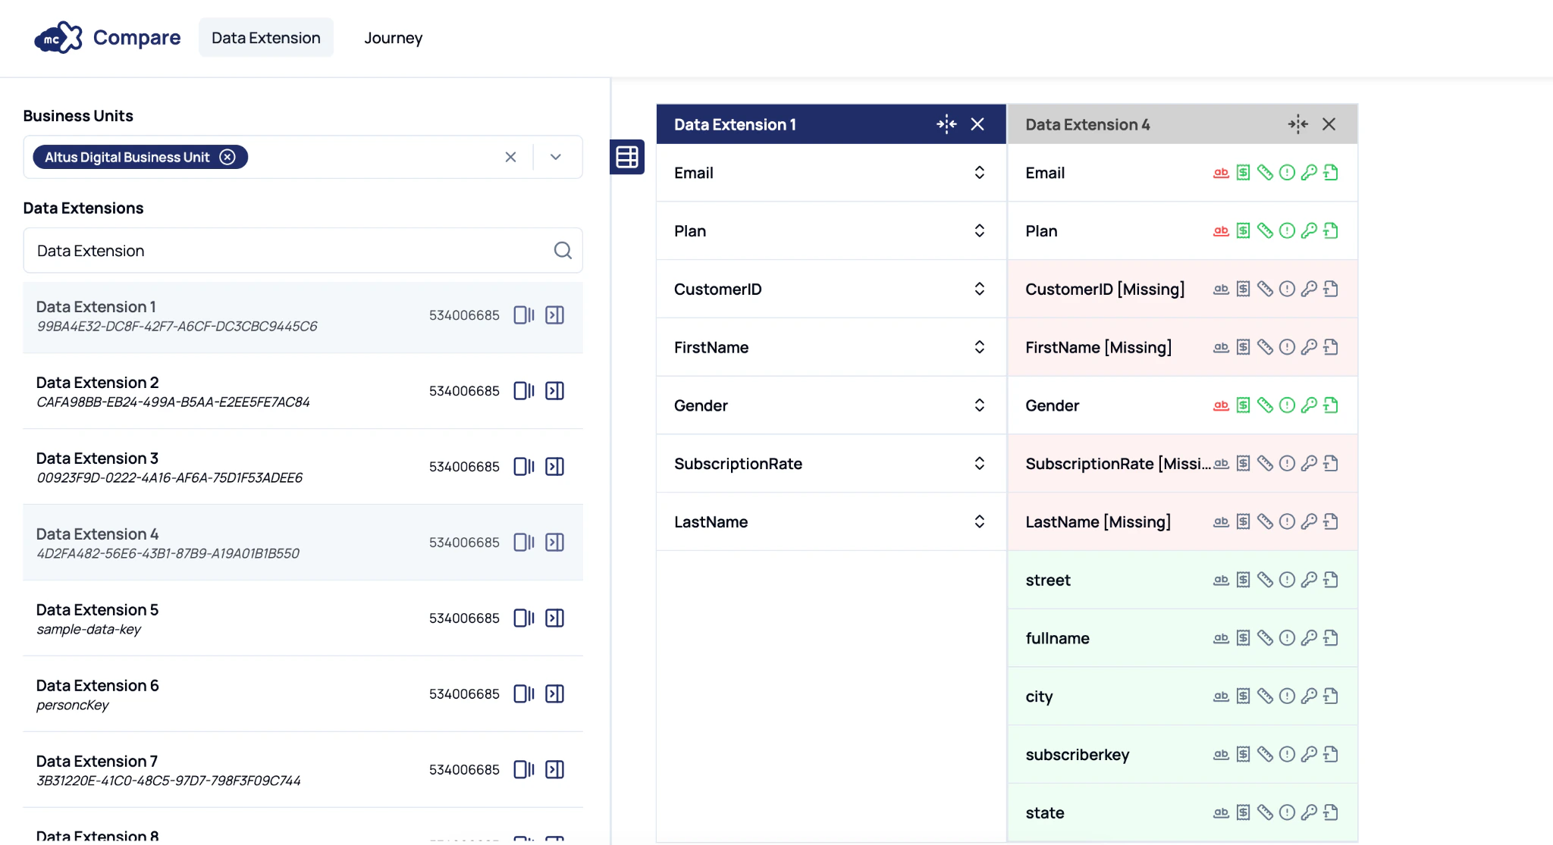Click the red 'ab' icon in Plan row
The width and height of the screenshot is (1553, 845).
1221,231
